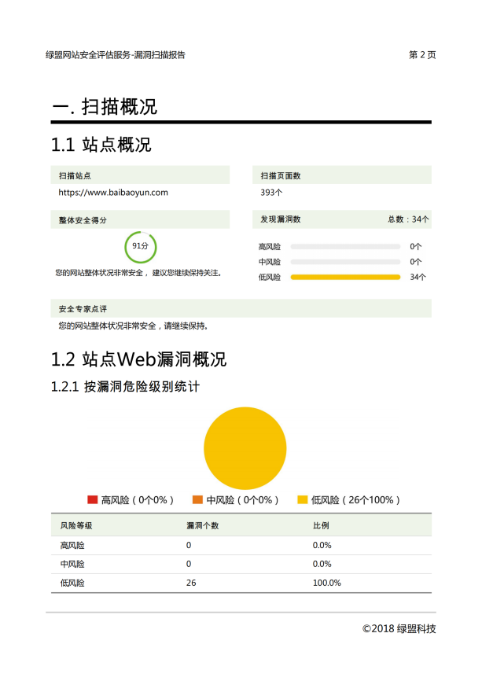Click the 总数：34个 total label
The width and height of the screenshot is (482, 681).
click(408, 219)
